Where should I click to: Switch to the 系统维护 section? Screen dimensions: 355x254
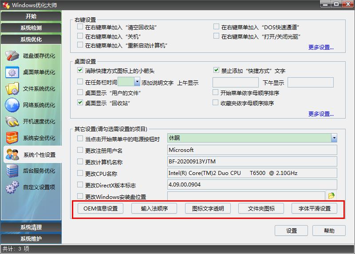coord(31,238)
